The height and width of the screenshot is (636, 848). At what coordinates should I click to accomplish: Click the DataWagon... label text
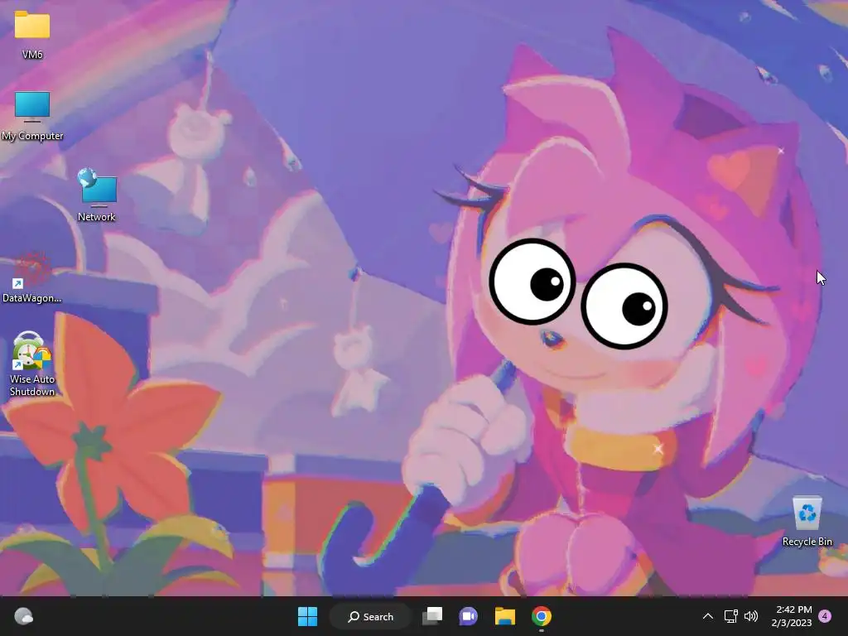pos(32,298)
